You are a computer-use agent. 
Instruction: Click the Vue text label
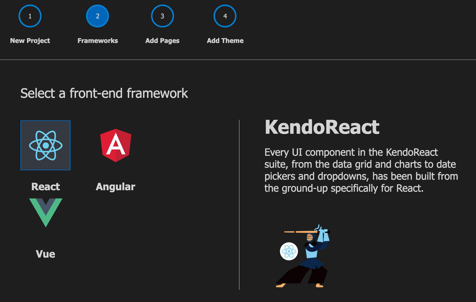click(x=46, y=254)
